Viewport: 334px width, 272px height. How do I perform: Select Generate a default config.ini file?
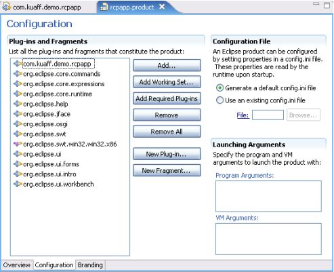click(x=220, y=88)
